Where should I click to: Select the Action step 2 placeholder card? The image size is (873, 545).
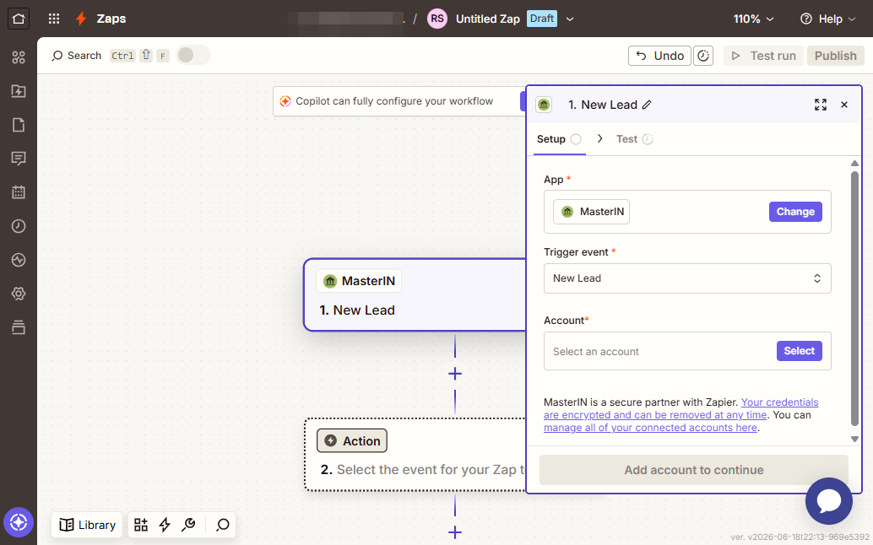415,455
